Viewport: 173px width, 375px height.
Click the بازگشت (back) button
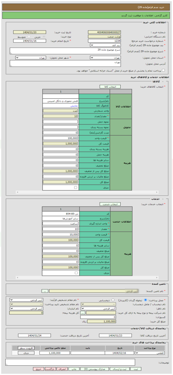[50, 369]
